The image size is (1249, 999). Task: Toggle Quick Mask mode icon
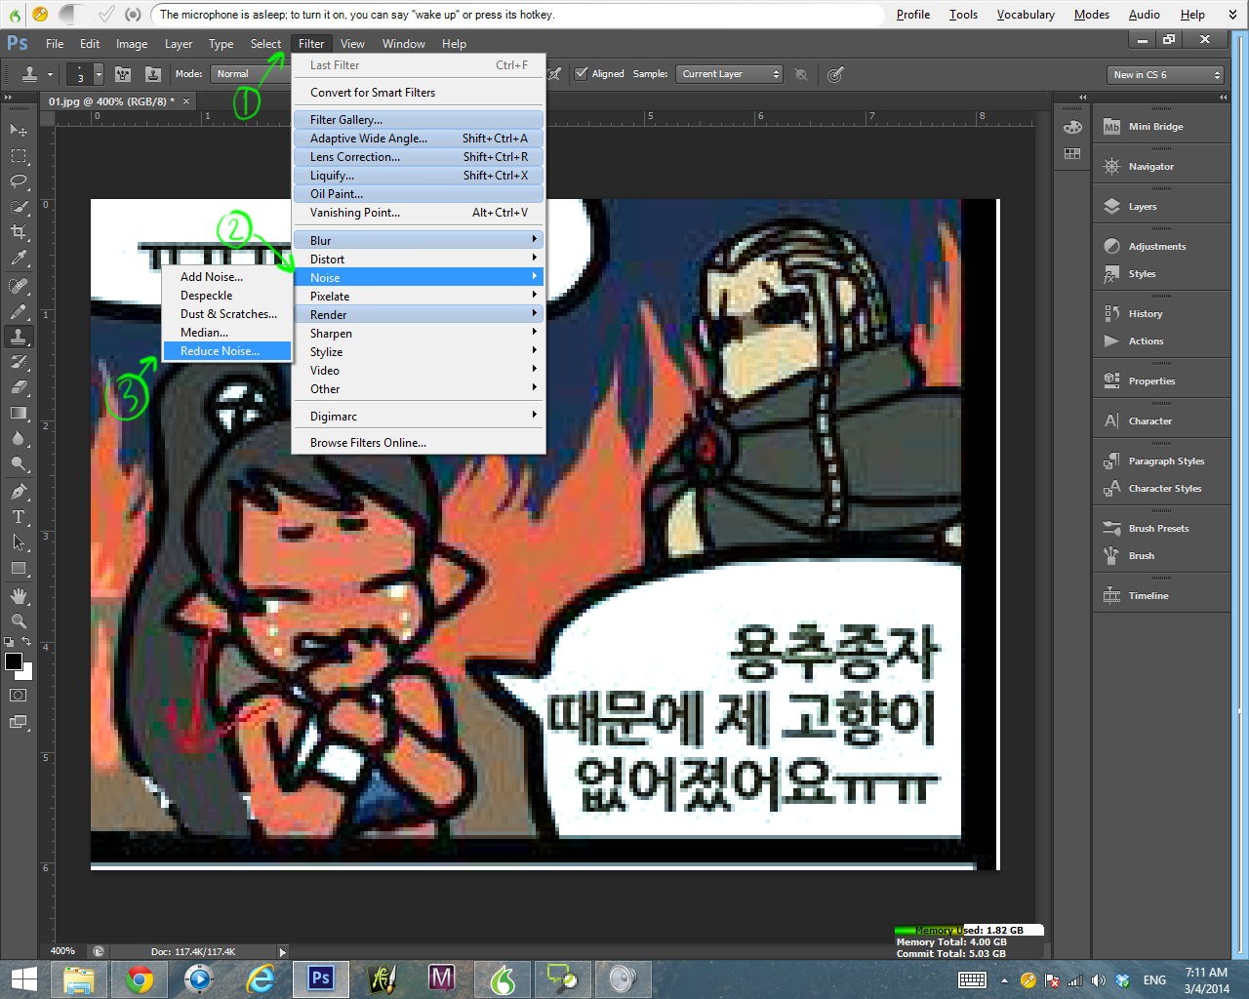point(19,696)
